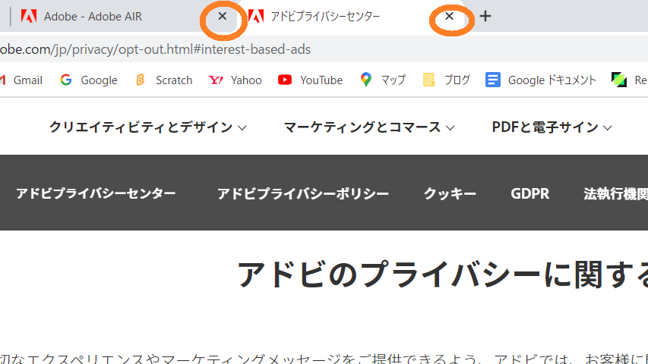Click the Google Docs blue icon
This screenshot has height=364, width=648.
492,80
